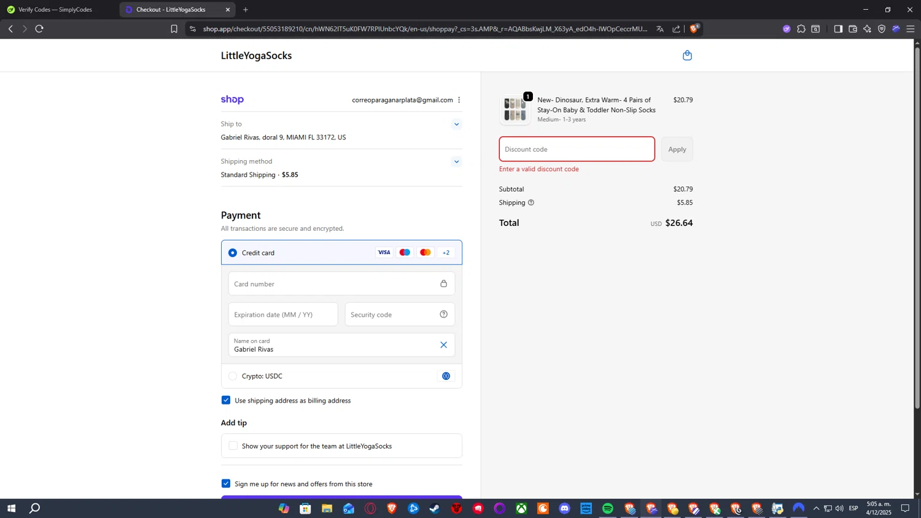
Task: Open Discord from the taskbar
Action: pos(564,508)
